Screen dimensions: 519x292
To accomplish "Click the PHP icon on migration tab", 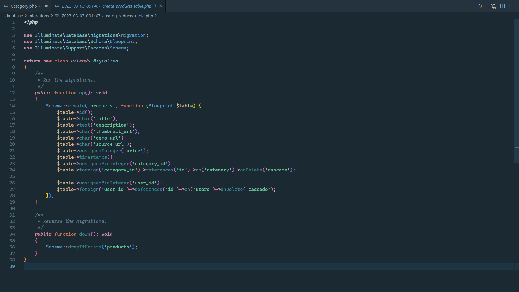I will click(57, 6).
